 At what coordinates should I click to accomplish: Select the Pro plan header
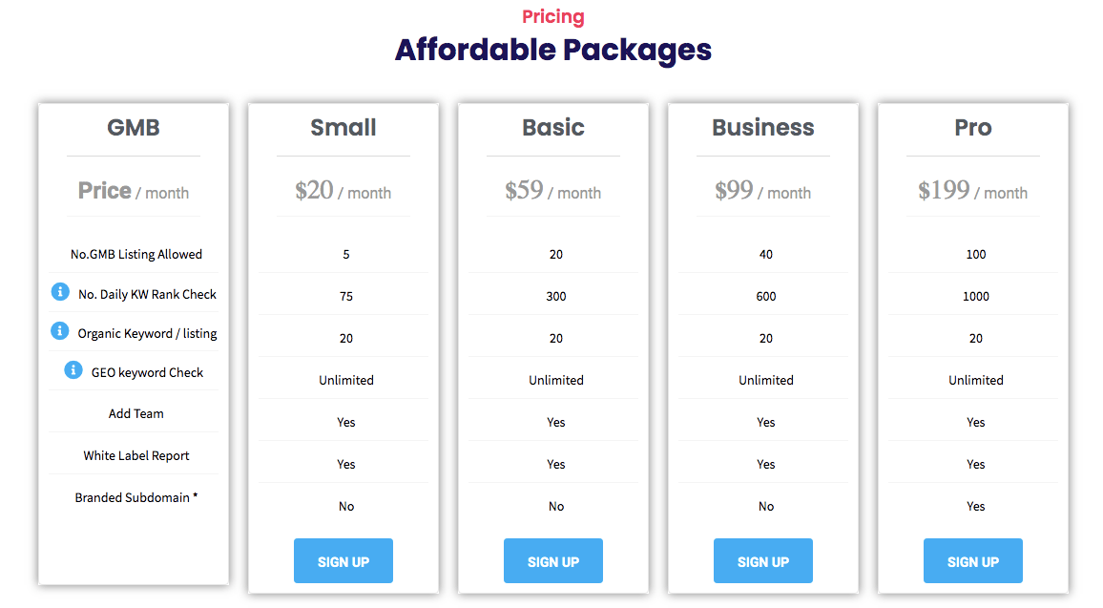[x=972, y=127]
